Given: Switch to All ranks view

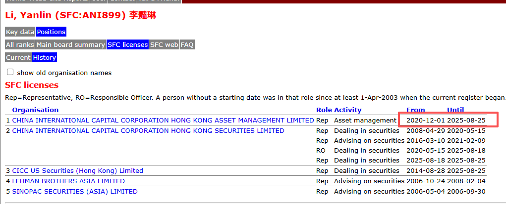Looking at the screenshot, I should (20, 44).
